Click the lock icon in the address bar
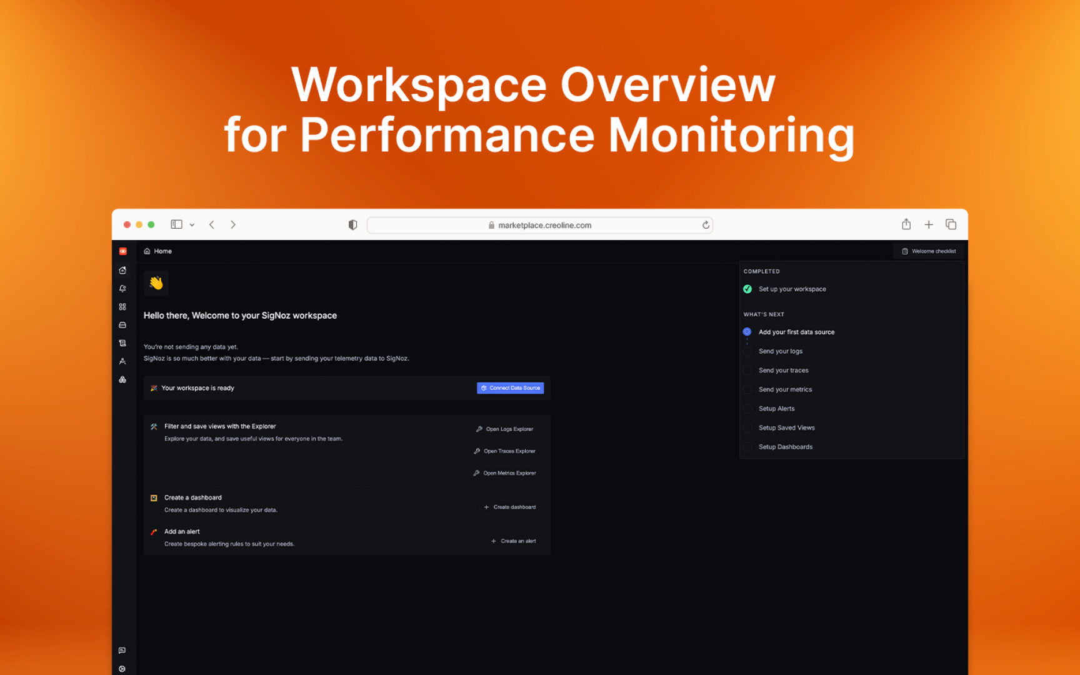This screenshot has width=1080, height=675. pyautogui.click(x=491, y=225)
